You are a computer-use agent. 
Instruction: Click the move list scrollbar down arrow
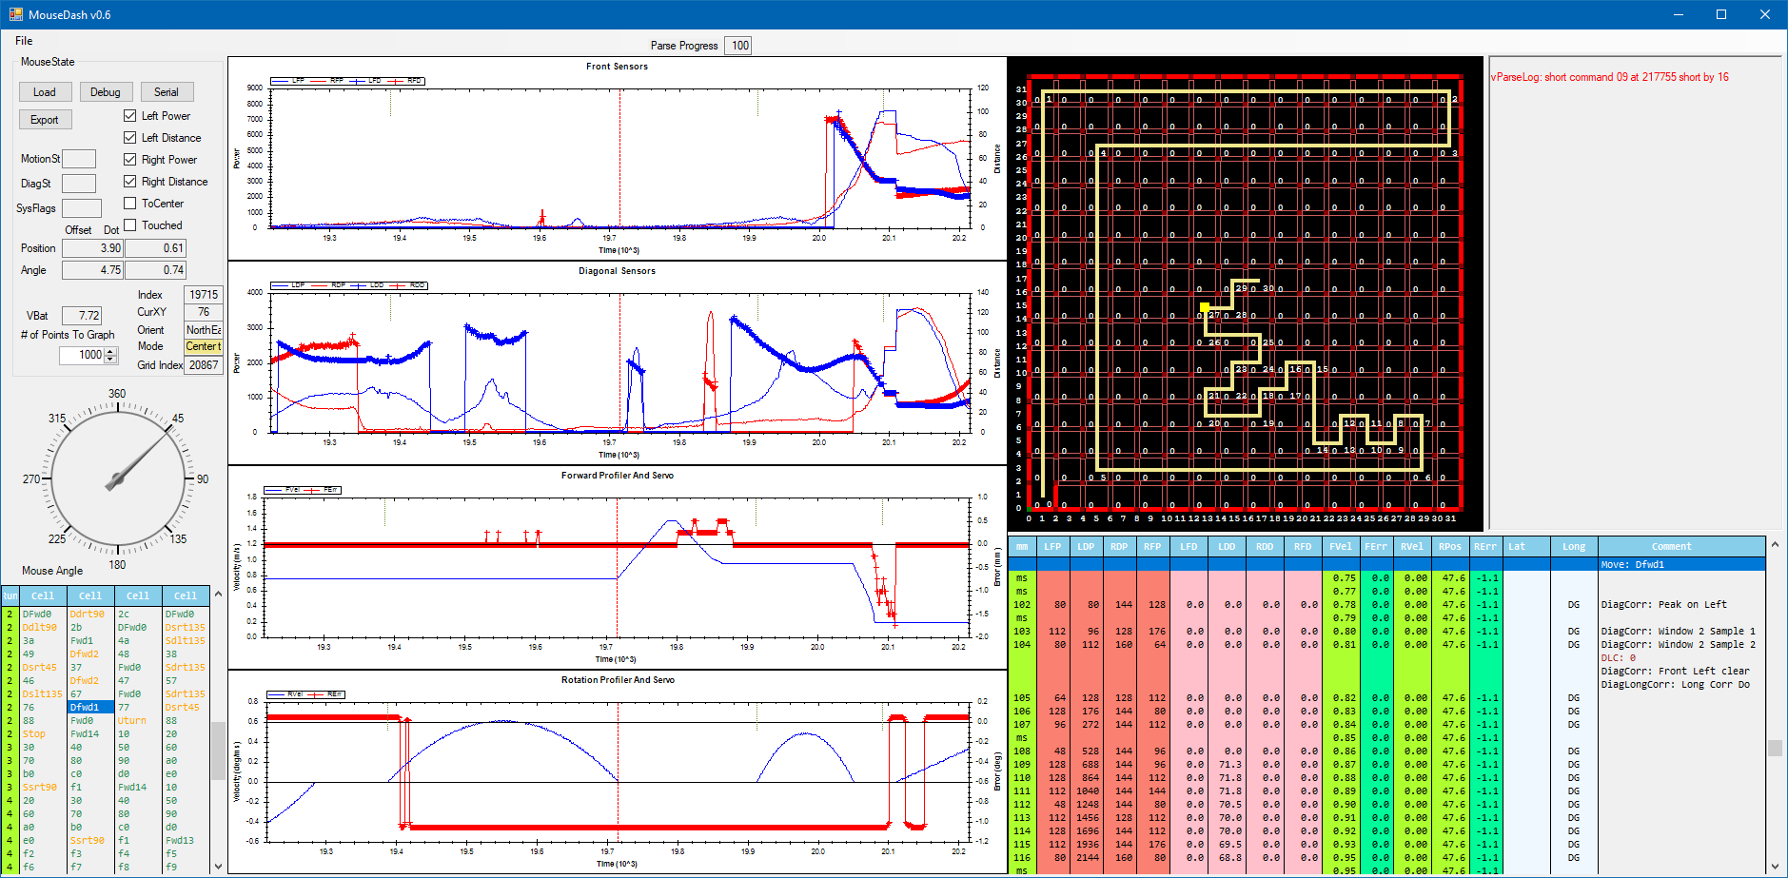click(x=218, y=866)
